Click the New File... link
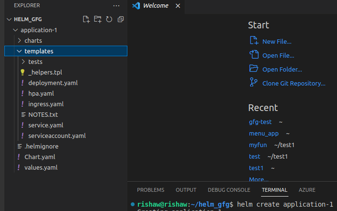The width and height of the screenshot is (337, 211). (x=277, y=41)
